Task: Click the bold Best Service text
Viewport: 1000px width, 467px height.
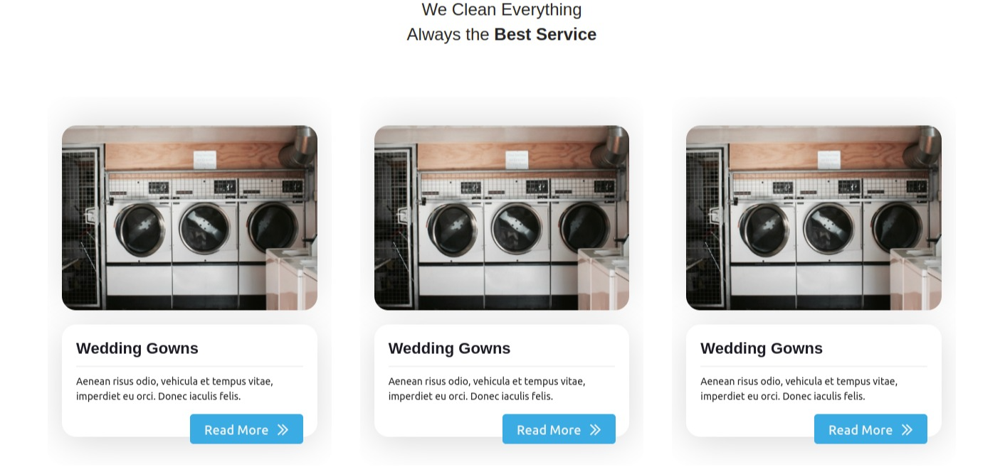Action: click(545, 34)
